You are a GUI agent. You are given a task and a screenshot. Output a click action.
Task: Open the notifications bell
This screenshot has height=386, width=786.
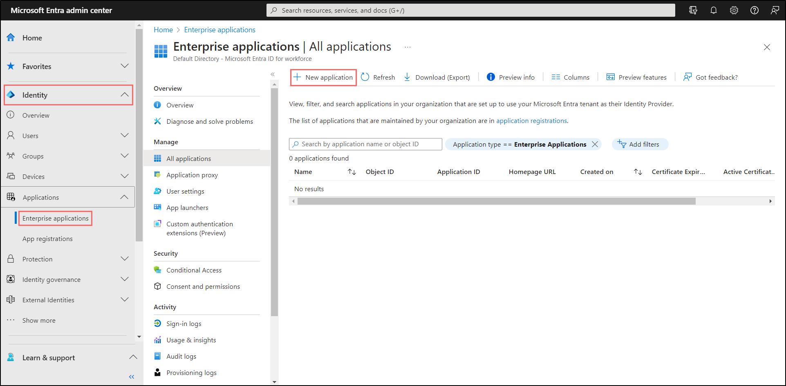coord(713,10)
